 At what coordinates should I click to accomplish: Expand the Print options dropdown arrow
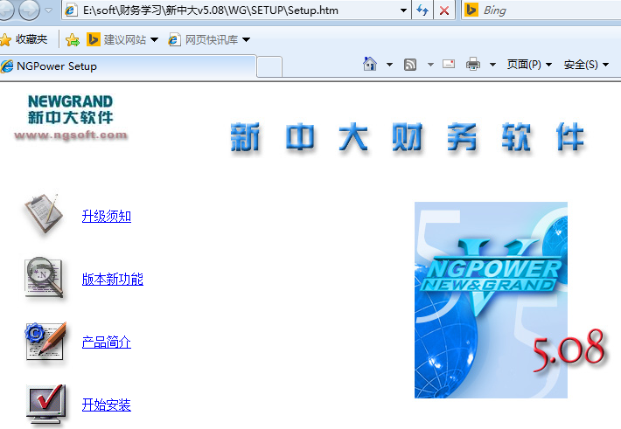492,64
